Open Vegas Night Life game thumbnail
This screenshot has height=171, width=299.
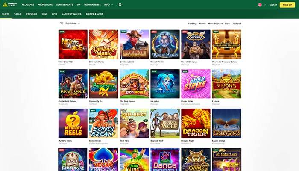tap(103, 159)
